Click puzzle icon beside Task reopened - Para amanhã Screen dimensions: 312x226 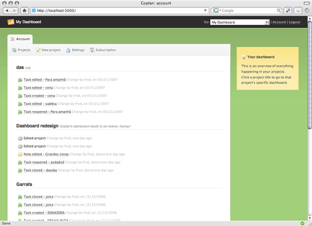click(20, 112)
